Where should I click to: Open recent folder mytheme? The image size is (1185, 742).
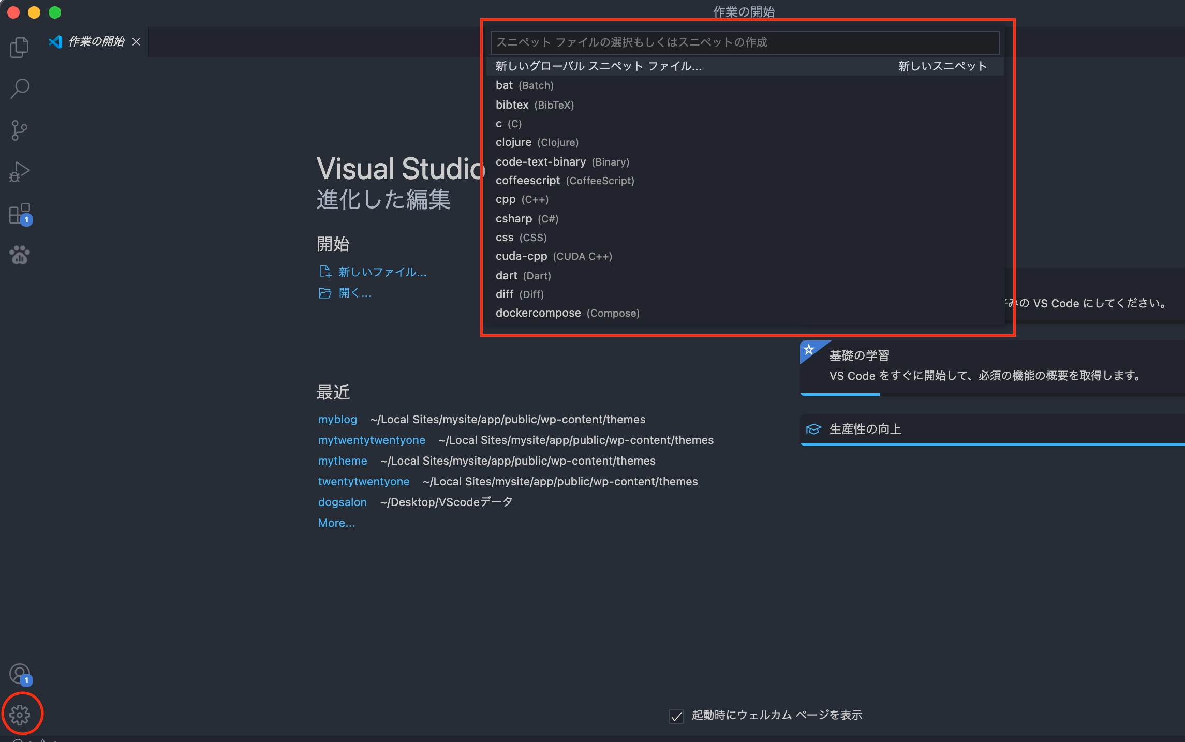pos(343,461)
